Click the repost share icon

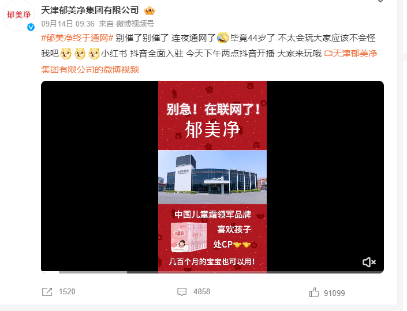pyautogui.click(x=47, y=292)
